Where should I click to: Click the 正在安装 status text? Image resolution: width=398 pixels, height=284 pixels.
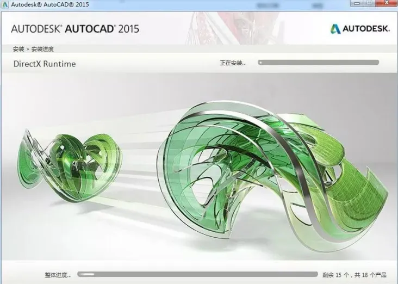click(x=233, y=63)
